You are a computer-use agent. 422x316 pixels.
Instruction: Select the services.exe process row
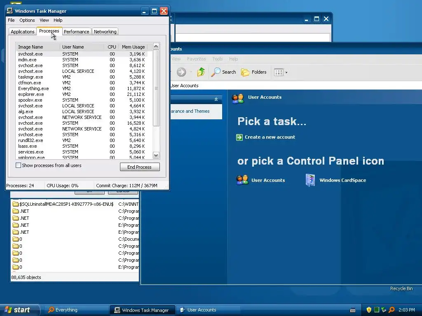(82, 152)
